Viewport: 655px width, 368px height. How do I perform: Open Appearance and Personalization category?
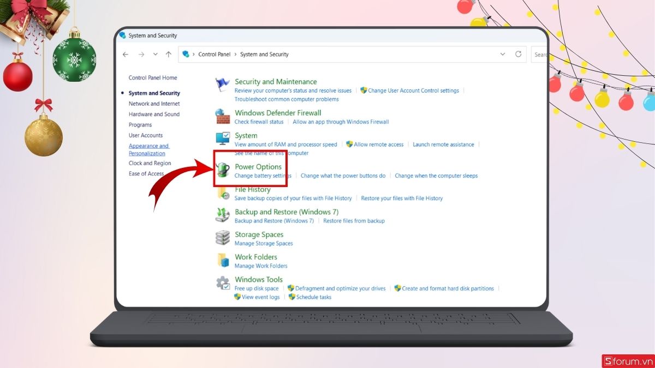149,150
